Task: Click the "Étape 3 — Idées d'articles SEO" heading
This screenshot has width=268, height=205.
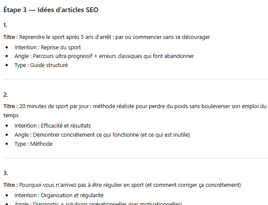Action: [x=51, y=10]
